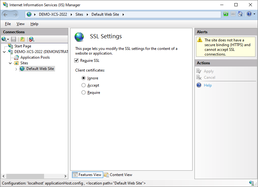Collapse the Sites tree node
Screen dimensions: 258x187
pyautogui.click(x=10, y=63)
